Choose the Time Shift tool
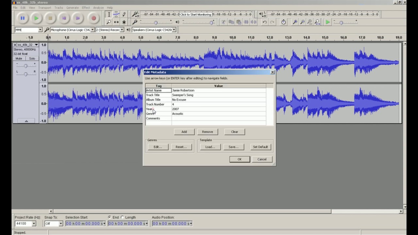The width and height of the screenshot is (418, 235). pyautogui.click(x=116, y=22)
